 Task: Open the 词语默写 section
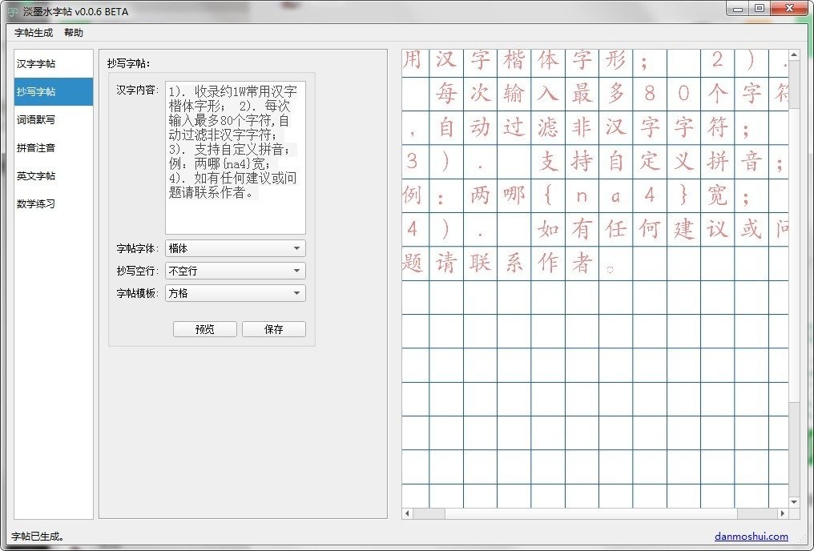[x=38, y=119]
